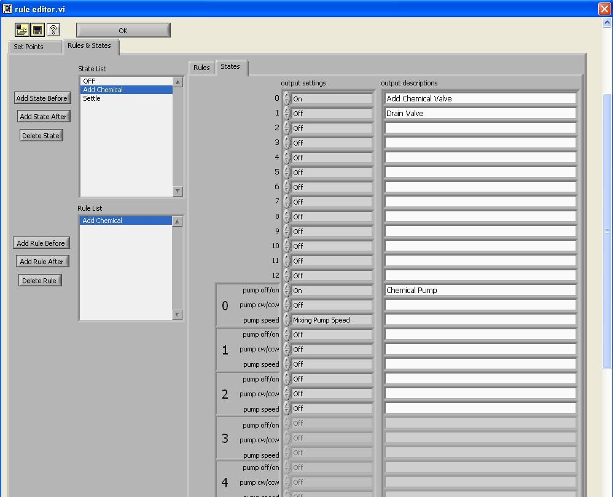Image resolution: width=613 pixels, height=497 pixels.
Task: Click stepper for output setting 5
Action: (x=287, y=172)
